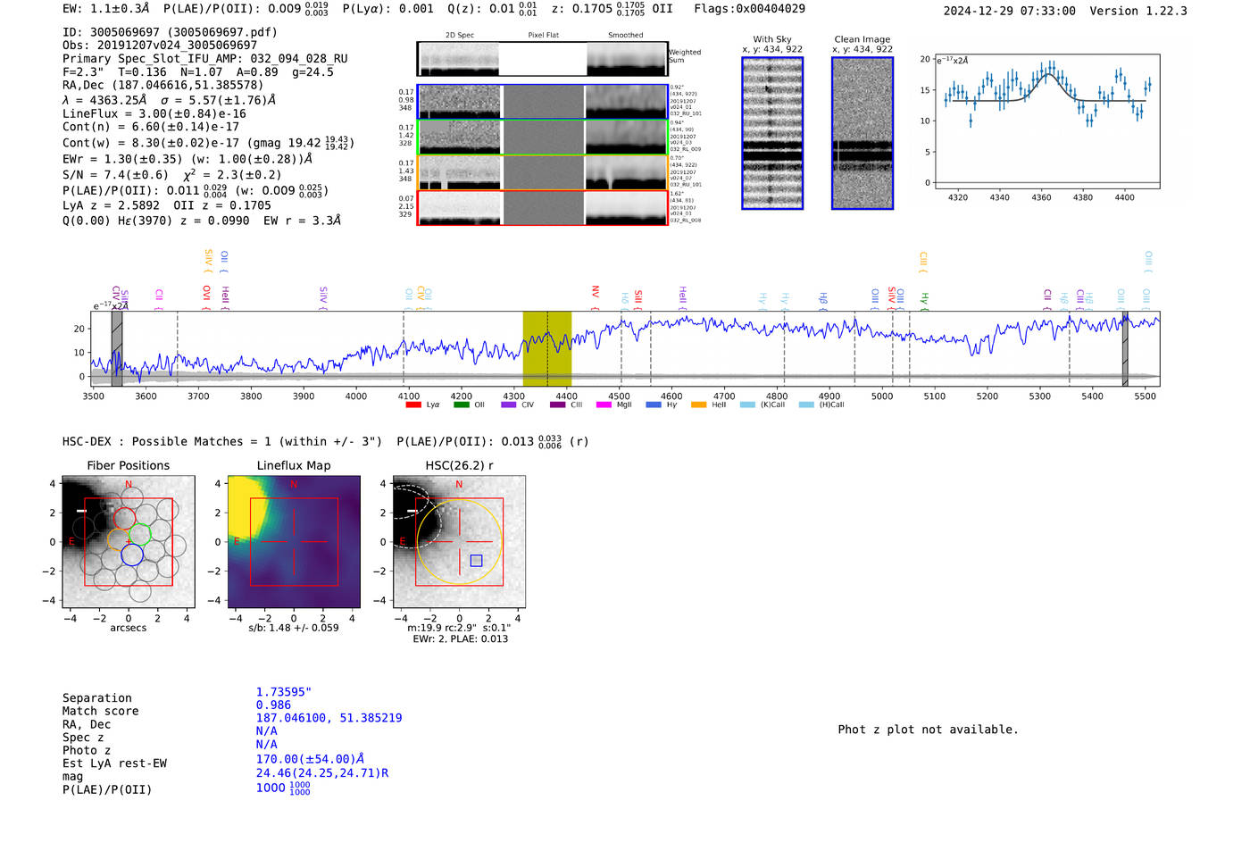
Task: Click the orange HeII legend swatch
Action: (x=698, y=405)
